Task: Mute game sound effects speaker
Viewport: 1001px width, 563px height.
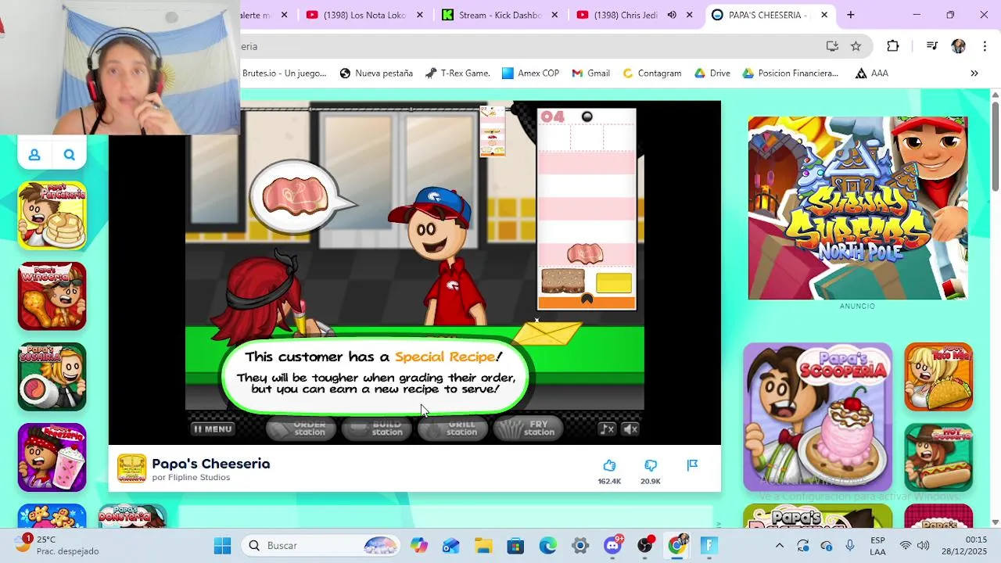Action: click(x=630, y=429)
